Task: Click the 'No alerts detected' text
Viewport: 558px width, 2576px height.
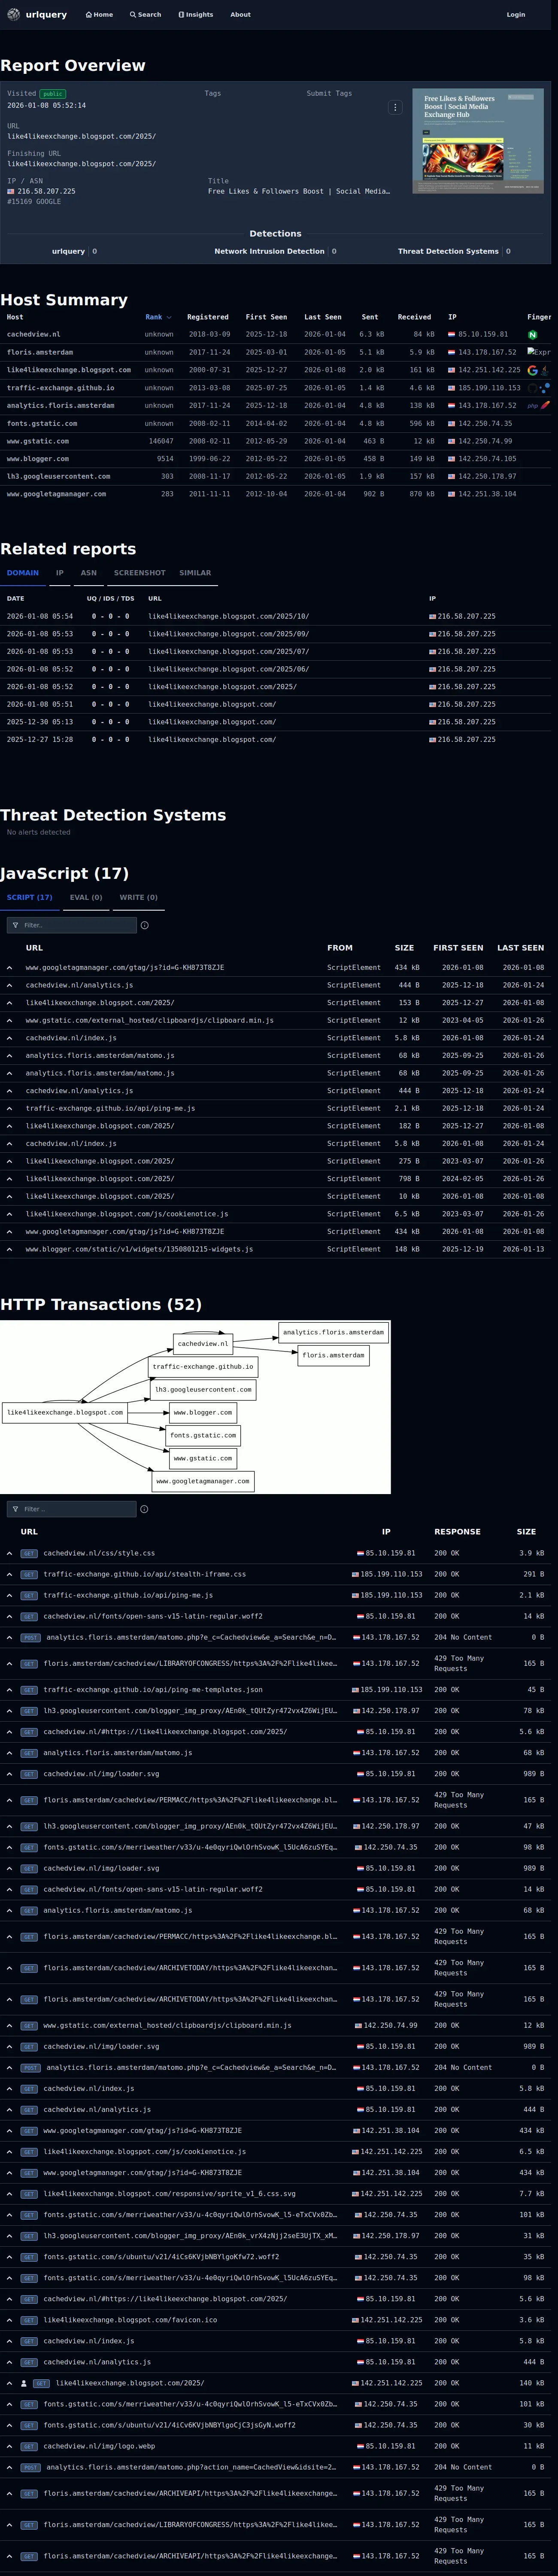Action: pyautogui.click(x=39, y=832)
